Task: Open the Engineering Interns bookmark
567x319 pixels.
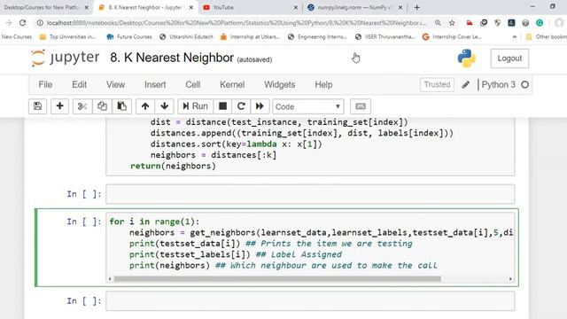Action: (317, 36)
